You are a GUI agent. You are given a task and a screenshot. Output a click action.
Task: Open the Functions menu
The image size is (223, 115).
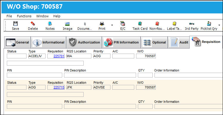24,16
